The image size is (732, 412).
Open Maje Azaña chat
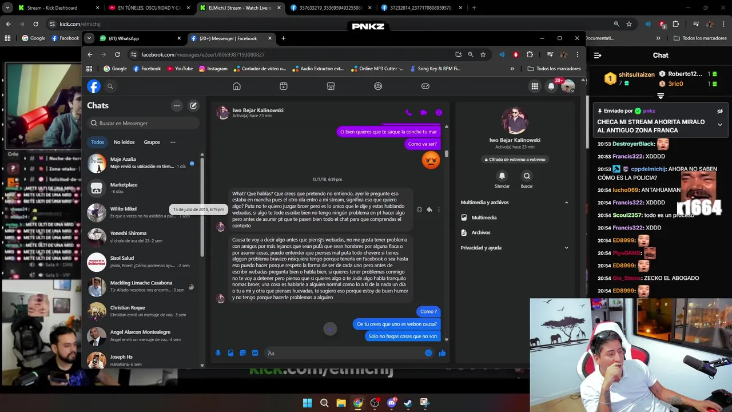click(x=143, y=163)
